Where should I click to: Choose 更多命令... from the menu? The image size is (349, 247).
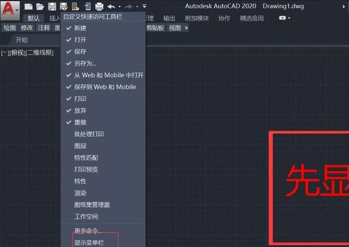click(103, 231)
